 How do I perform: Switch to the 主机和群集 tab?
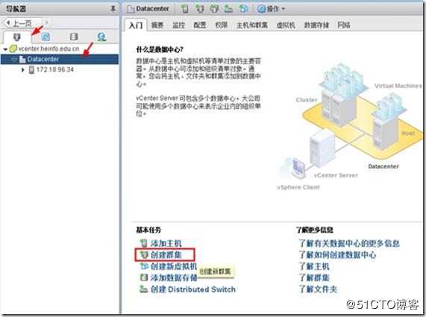[252, 25]
